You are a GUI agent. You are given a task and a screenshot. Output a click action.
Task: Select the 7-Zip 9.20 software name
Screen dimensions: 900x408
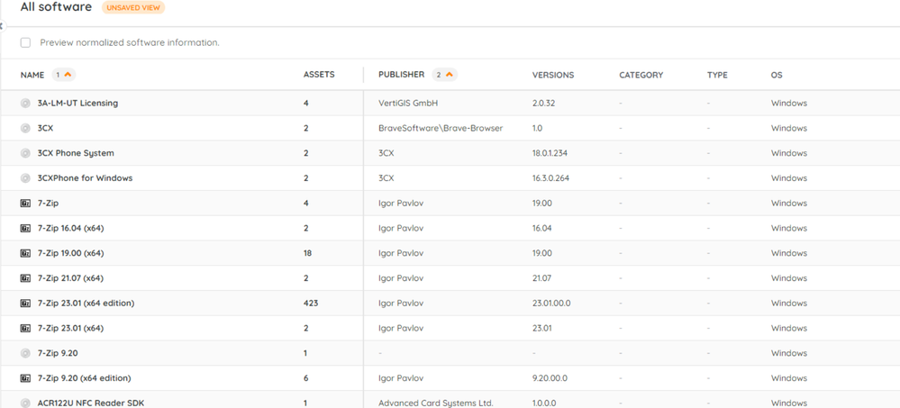click(58, 353)
